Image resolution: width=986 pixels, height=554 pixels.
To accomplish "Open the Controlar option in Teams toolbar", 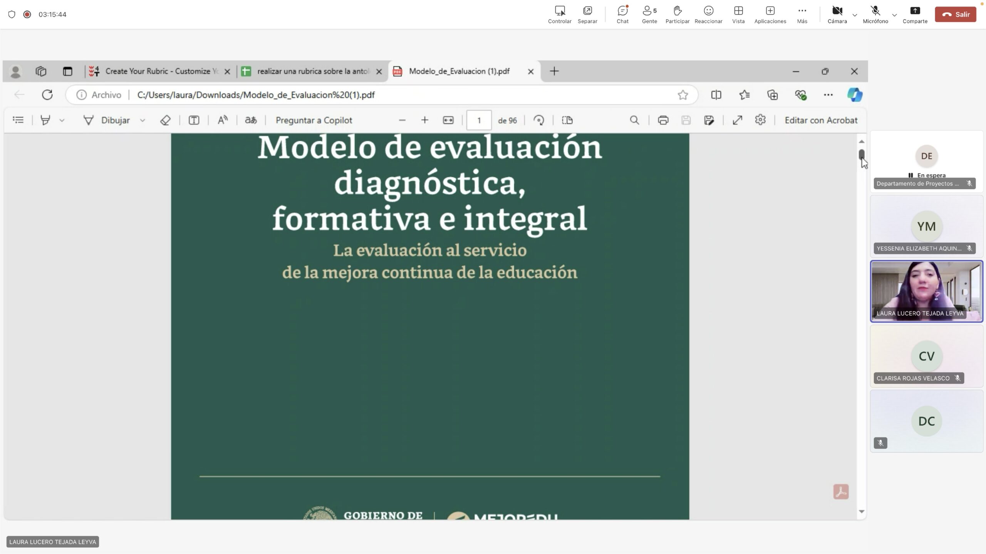I will [x=560, y=15].
